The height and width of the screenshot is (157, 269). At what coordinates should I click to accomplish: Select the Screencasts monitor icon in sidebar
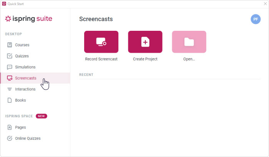[x=10, y=78]
